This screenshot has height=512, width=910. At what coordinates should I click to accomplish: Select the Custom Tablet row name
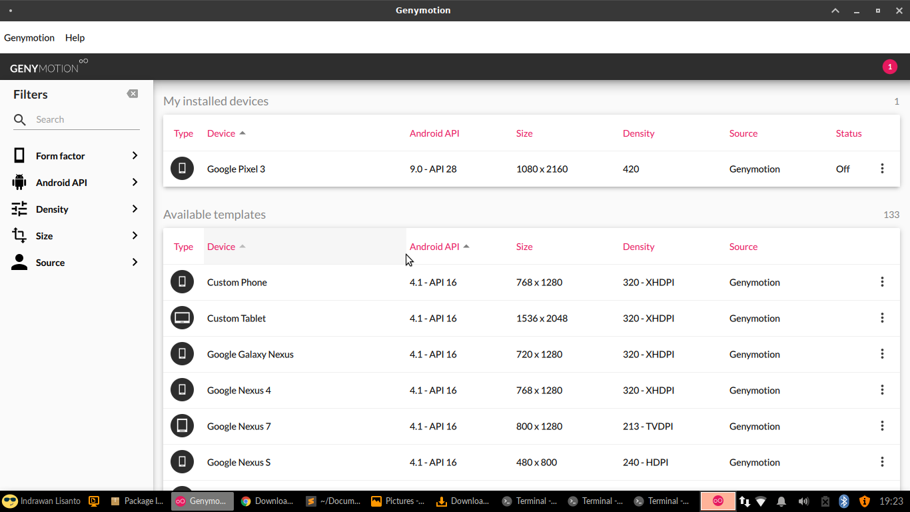coord(236,318)
